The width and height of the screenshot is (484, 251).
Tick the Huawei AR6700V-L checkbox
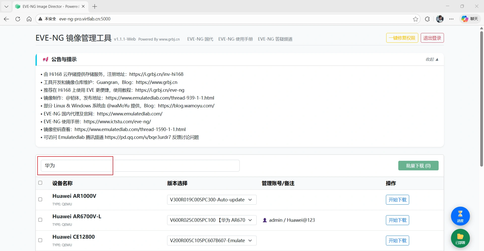40,220
